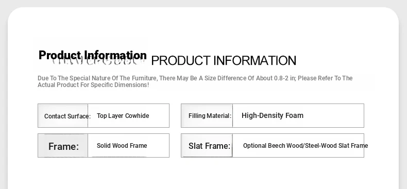Click the Slat Frame label cell

coord(207,146)
